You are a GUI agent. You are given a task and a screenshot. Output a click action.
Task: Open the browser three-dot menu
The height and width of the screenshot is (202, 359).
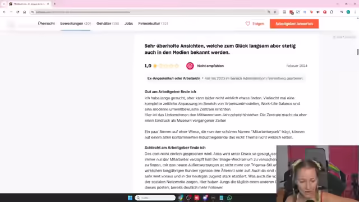(355, 12)
